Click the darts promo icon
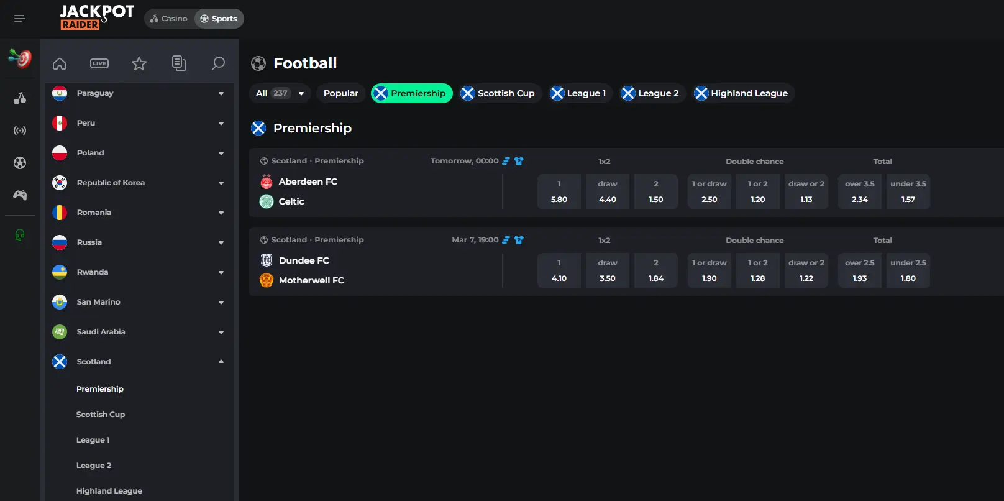1004x501 pixels. click(x=20, y=58)
